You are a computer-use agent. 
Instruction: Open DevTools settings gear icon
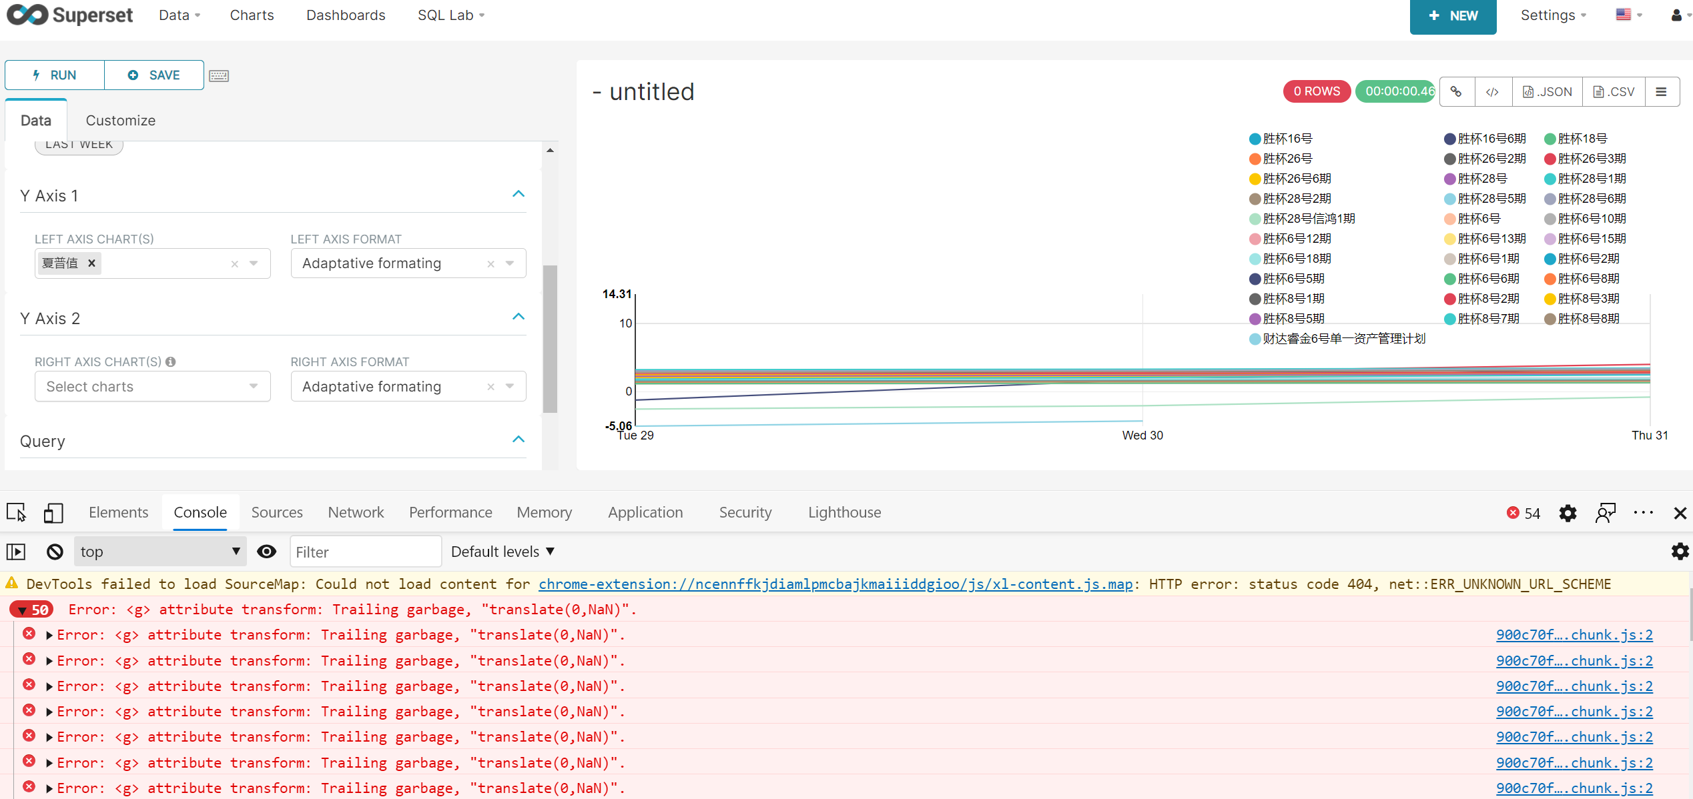(1568, 513)
